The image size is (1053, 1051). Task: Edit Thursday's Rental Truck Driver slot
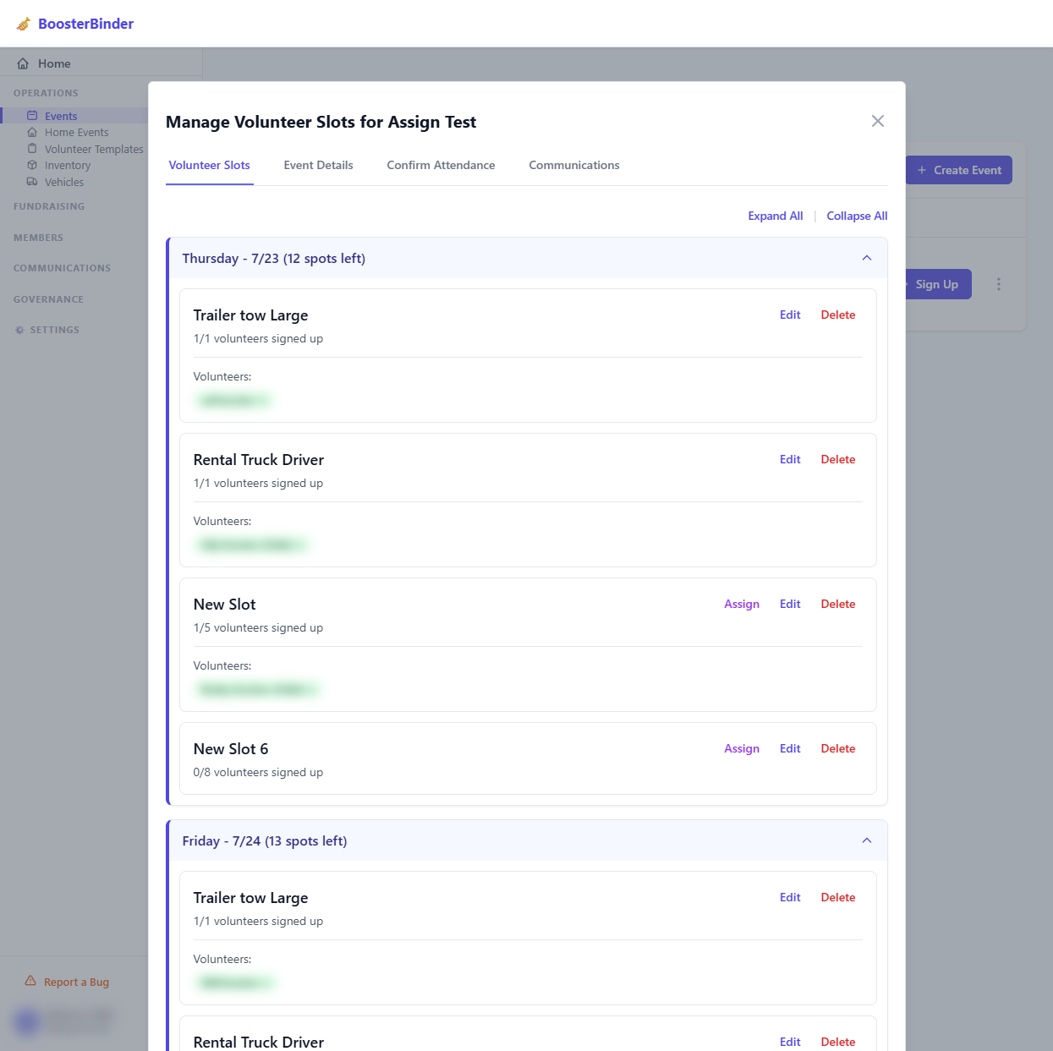[x=790, y=459]
